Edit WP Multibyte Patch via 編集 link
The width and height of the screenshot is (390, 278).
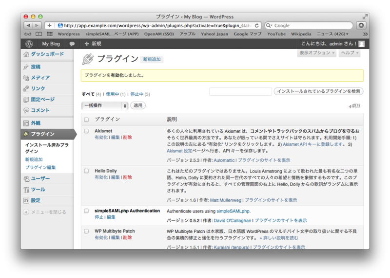[115, 238]
